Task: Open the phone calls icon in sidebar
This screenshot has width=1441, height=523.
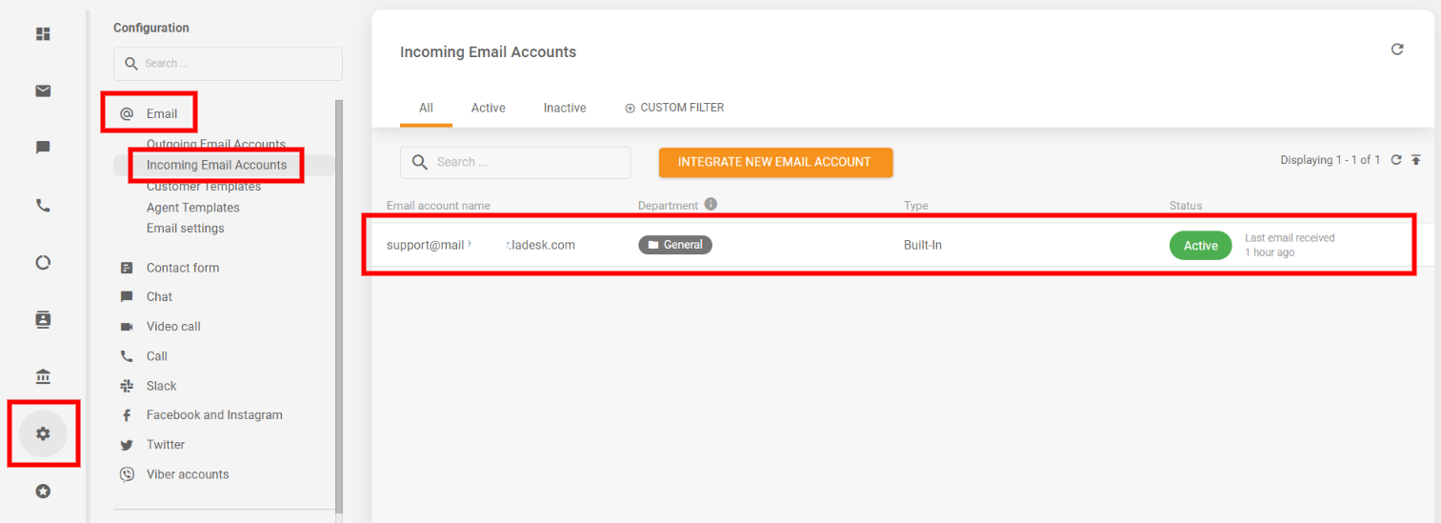Action: (43, 205)
